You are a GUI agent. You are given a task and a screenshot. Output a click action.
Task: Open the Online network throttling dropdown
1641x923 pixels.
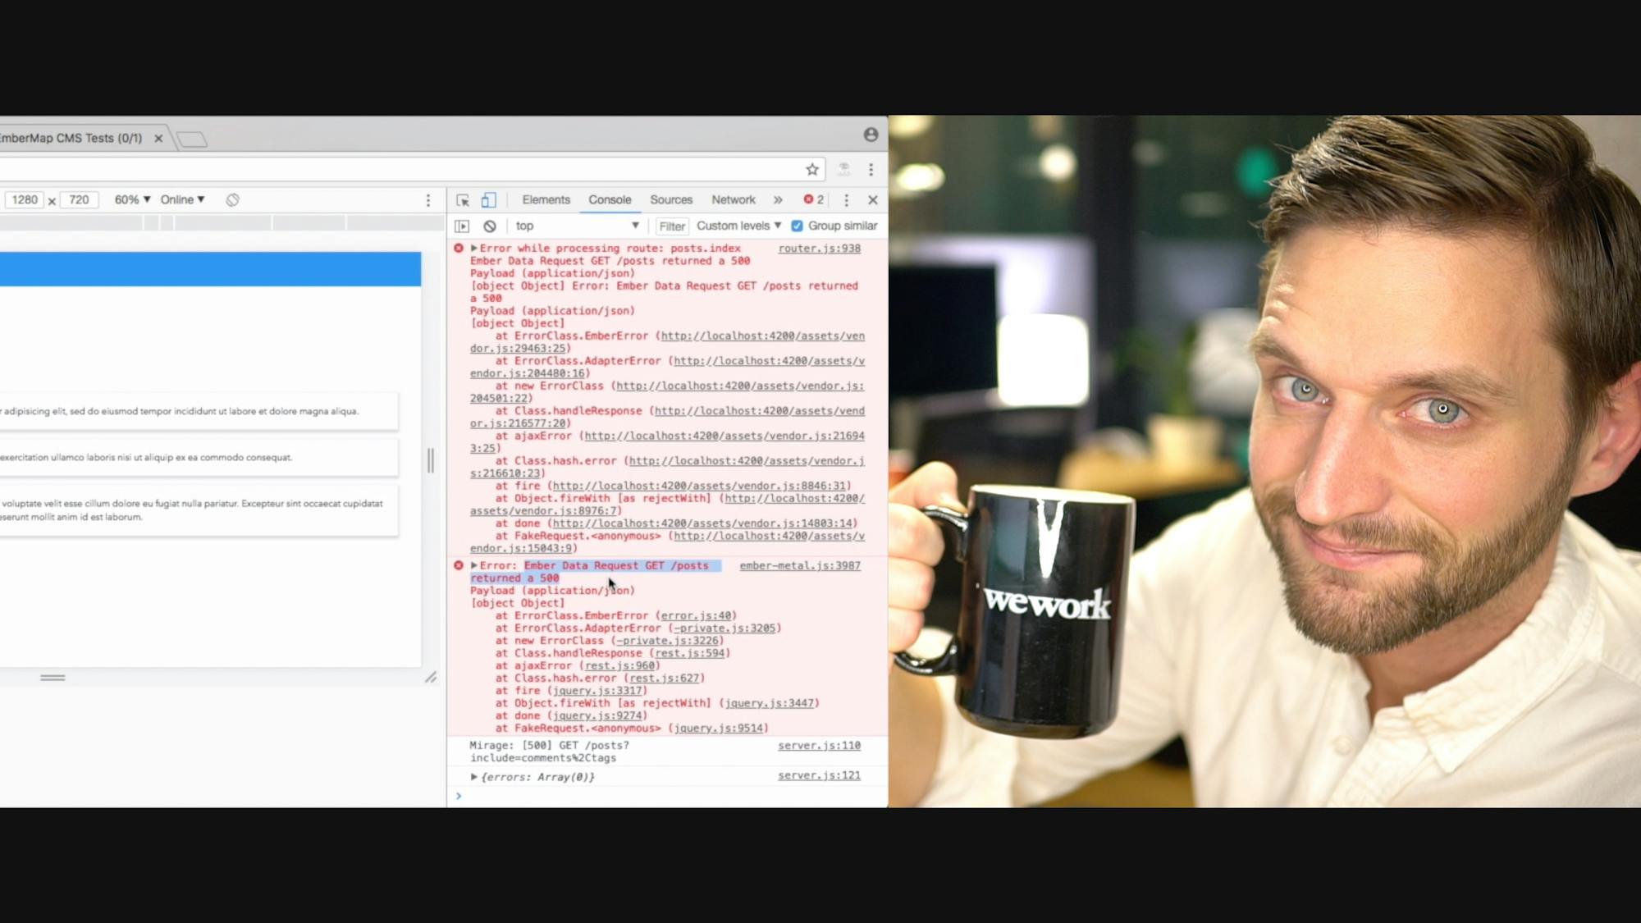point(181,199)
